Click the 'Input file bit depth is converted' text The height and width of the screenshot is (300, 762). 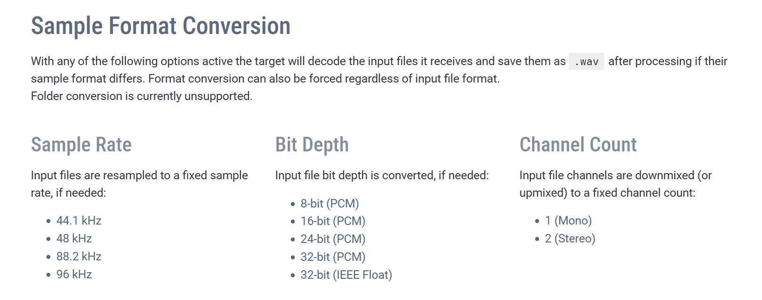point(382,175)
